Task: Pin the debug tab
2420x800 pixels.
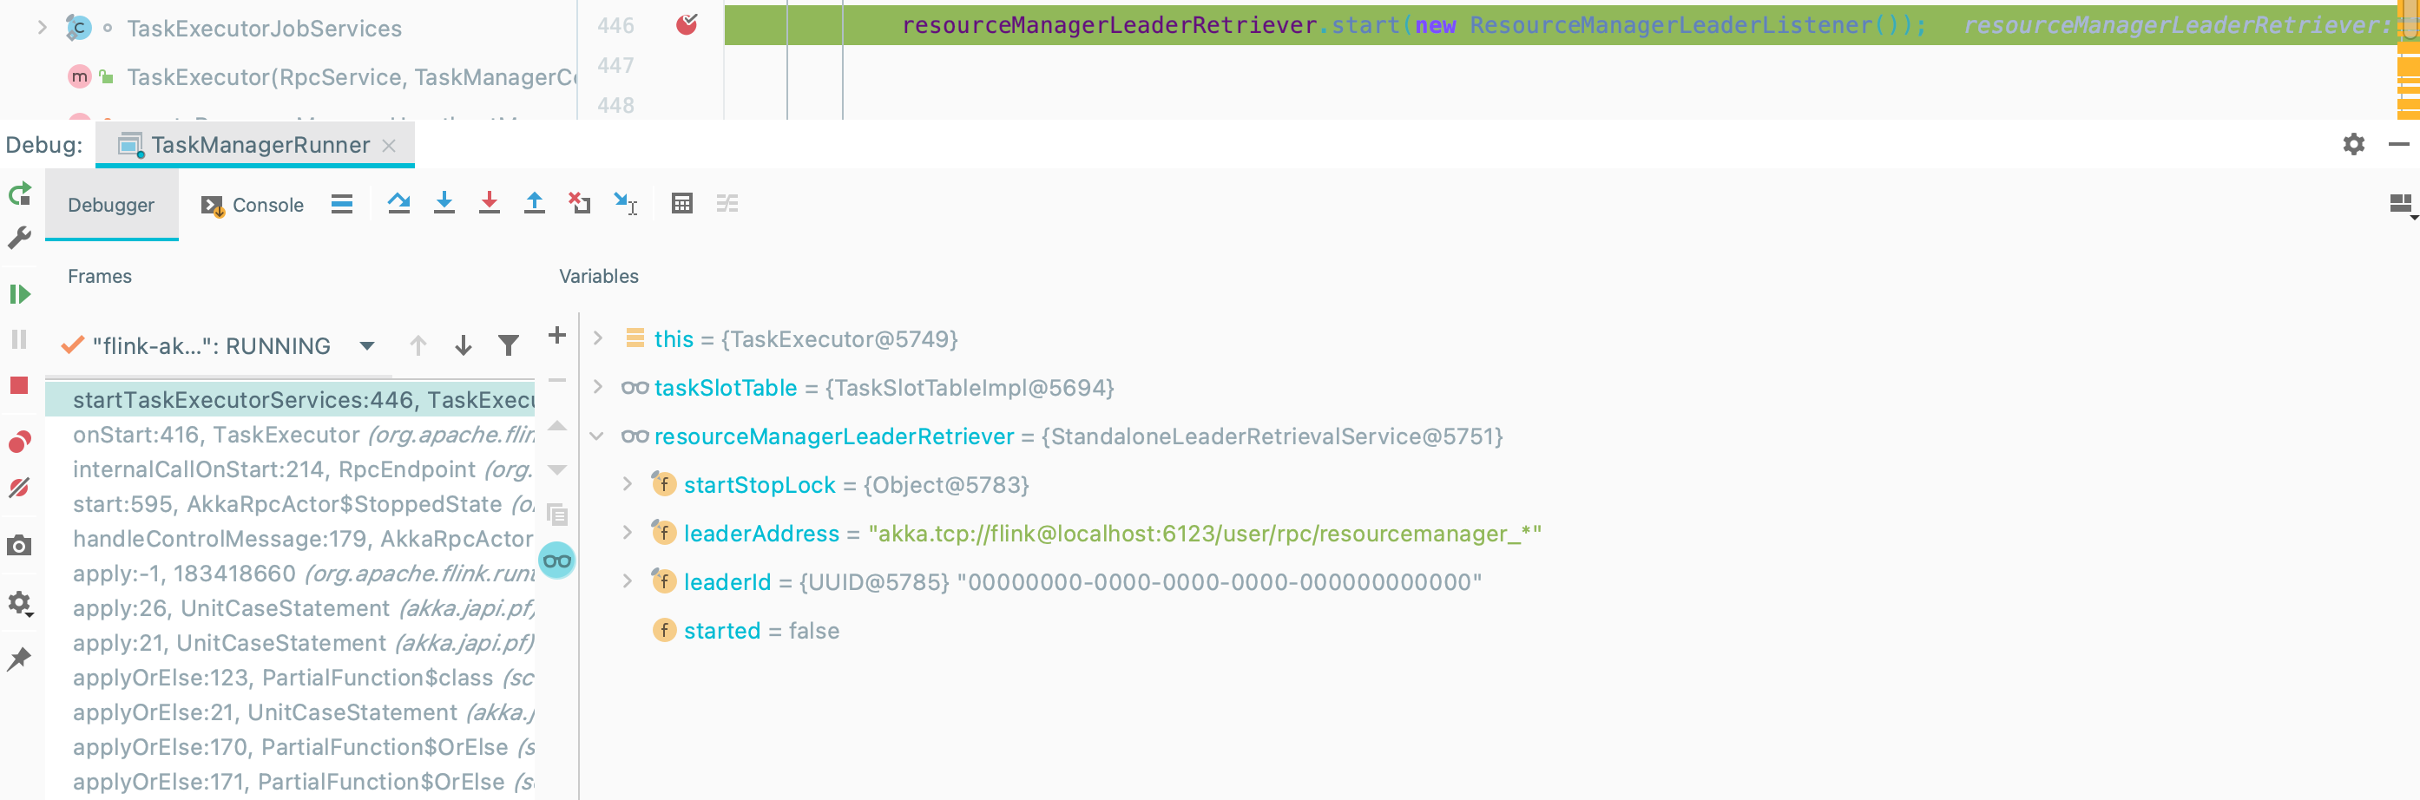Action: [x=19, y=659]
